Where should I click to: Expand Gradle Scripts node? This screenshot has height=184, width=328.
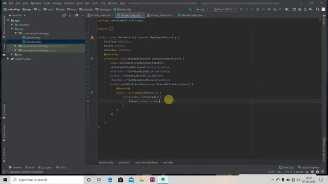click(8, 59)
